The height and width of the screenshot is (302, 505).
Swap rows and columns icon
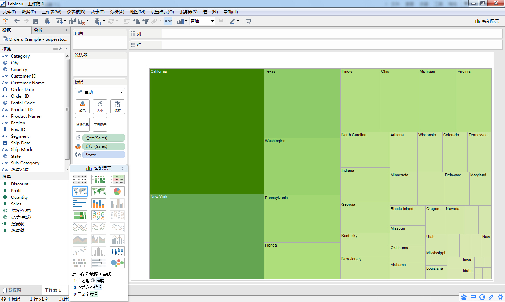pos(127,21)
